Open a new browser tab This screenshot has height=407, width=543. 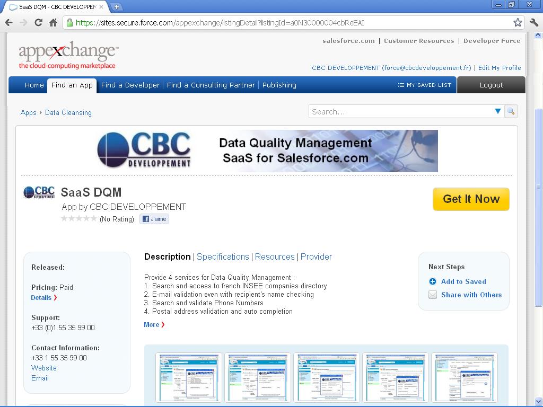coord(117,7)
